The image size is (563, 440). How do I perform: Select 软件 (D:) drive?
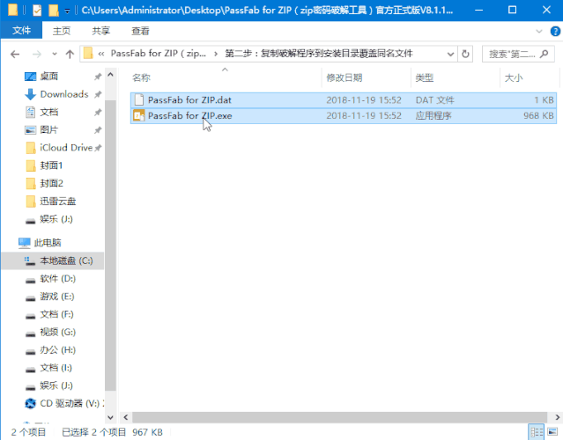coord(57,279)
